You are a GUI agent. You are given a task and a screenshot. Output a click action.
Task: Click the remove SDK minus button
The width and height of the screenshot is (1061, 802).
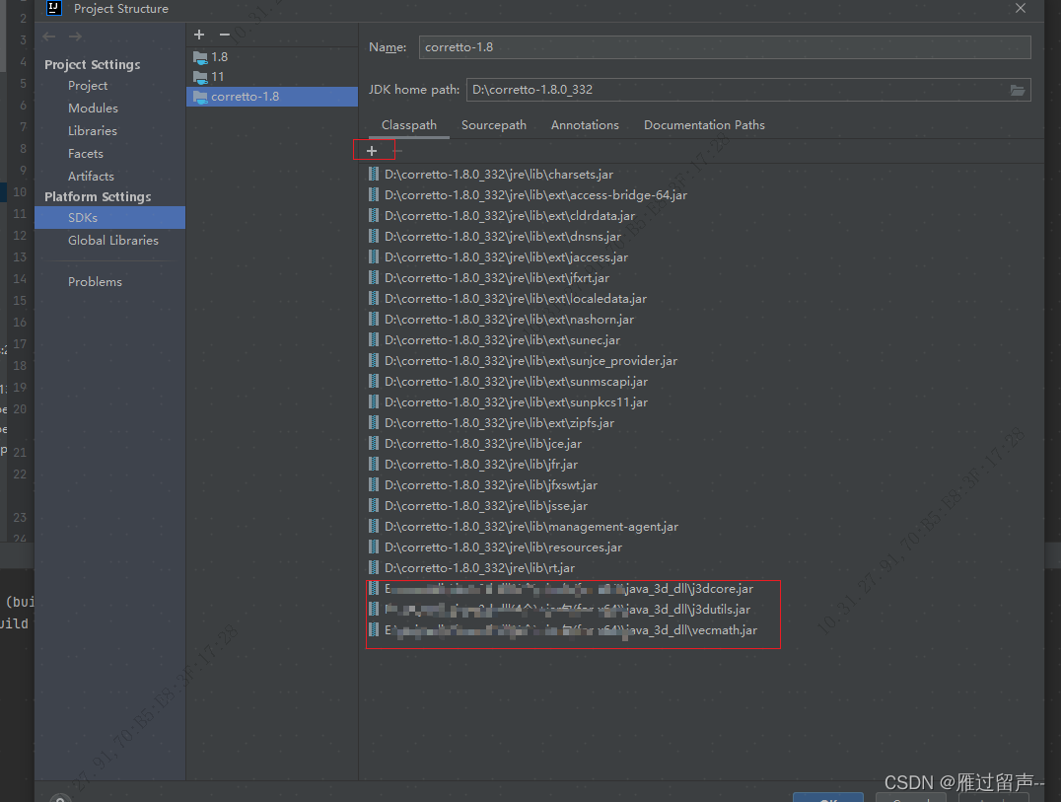tap(225, 35)
